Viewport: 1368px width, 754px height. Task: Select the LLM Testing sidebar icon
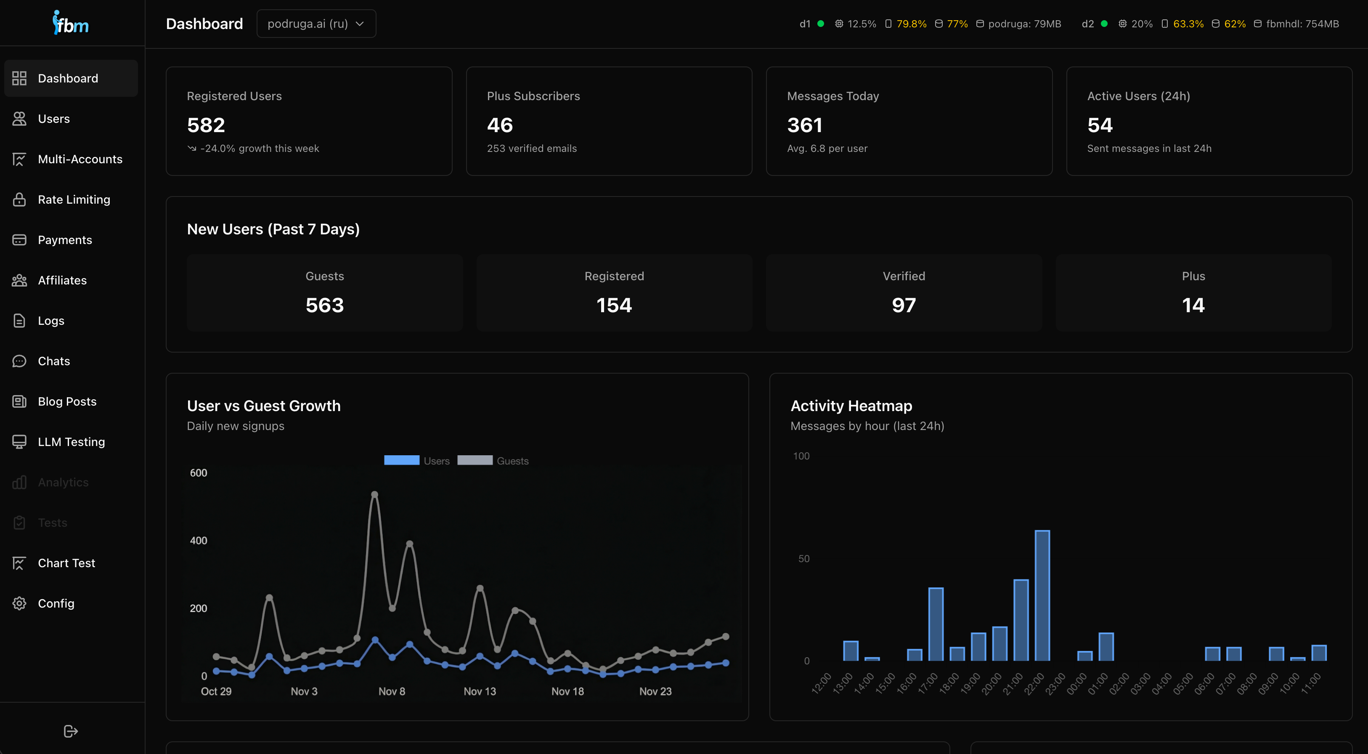tap(19, 441)
